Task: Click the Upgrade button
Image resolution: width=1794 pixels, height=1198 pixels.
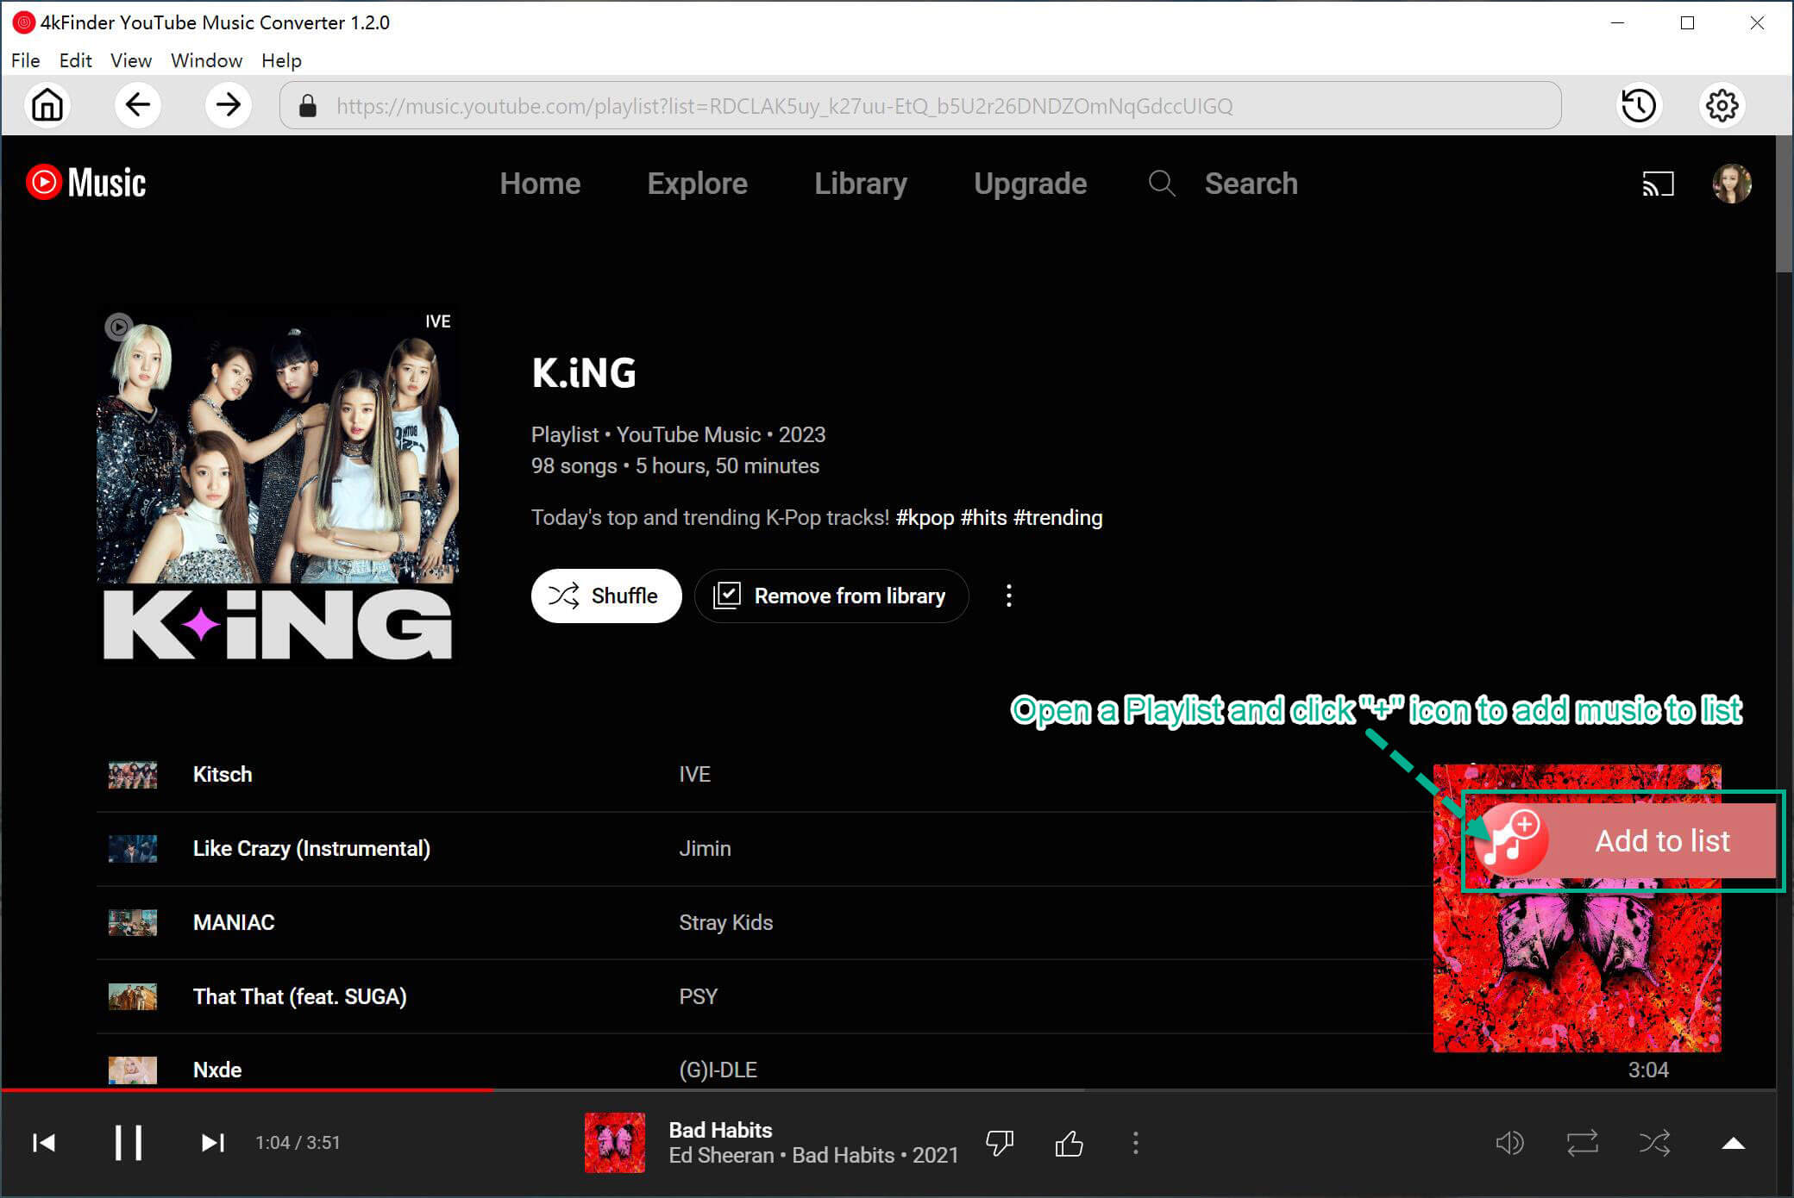Action: (1030, 184)
